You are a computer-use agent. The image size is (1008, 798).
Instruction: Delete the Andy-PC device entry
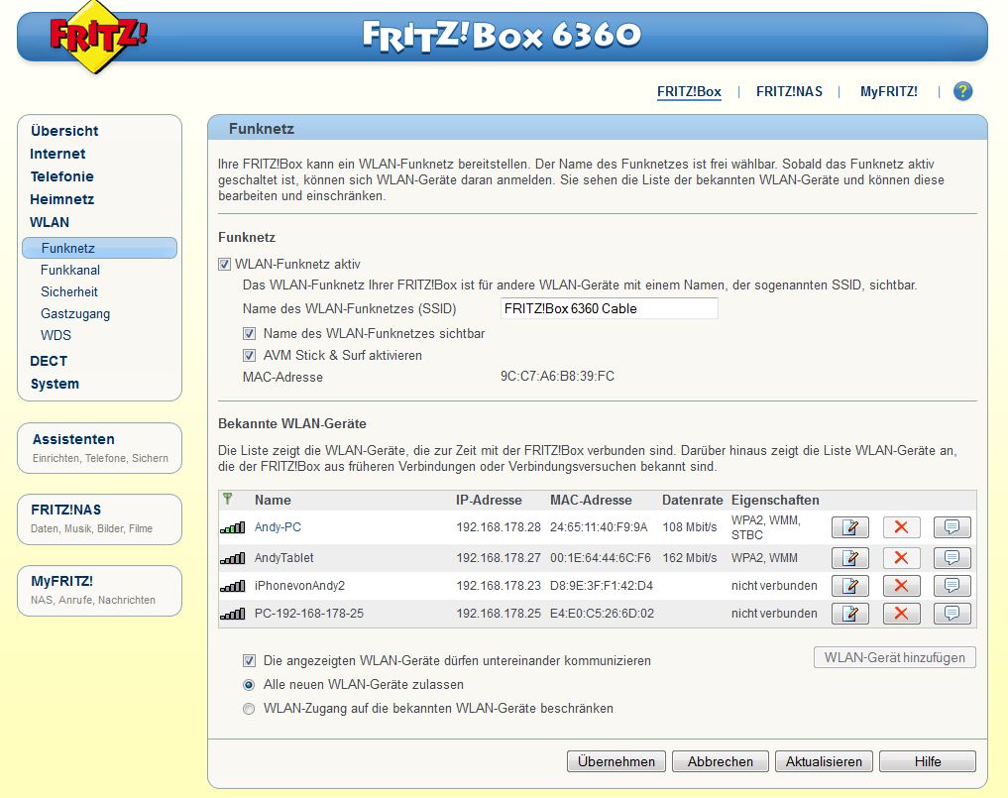901,527
